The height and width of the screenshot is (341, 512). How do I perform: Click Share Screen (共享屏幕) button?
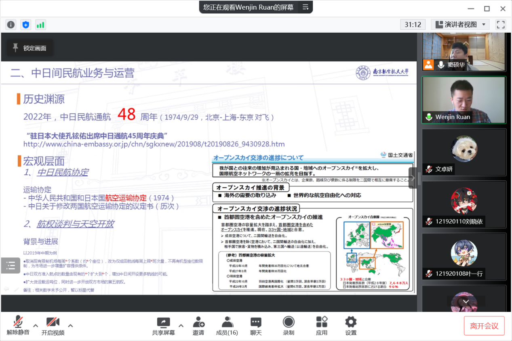163,326
